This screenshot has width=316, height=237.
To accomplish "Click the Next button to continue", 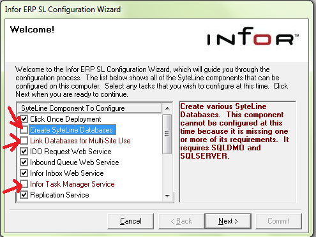I will pos(228,221).
